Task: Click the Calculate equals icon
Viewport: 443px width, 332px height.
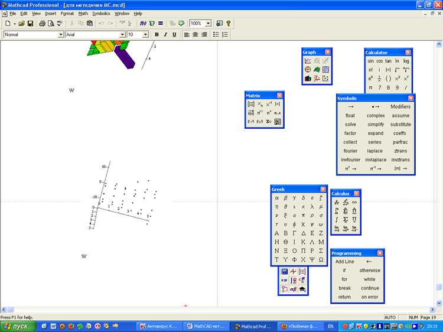Action: (161, 24)
